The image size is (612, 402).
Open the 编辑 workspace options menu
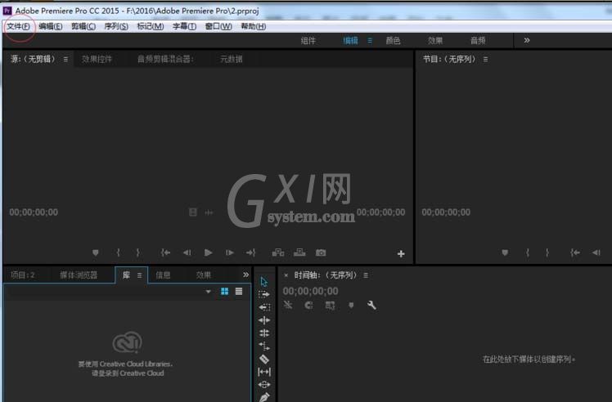click(x=370, y=41)
